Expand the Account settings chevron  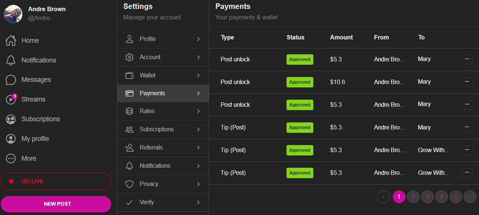click(x=198, y=57)
